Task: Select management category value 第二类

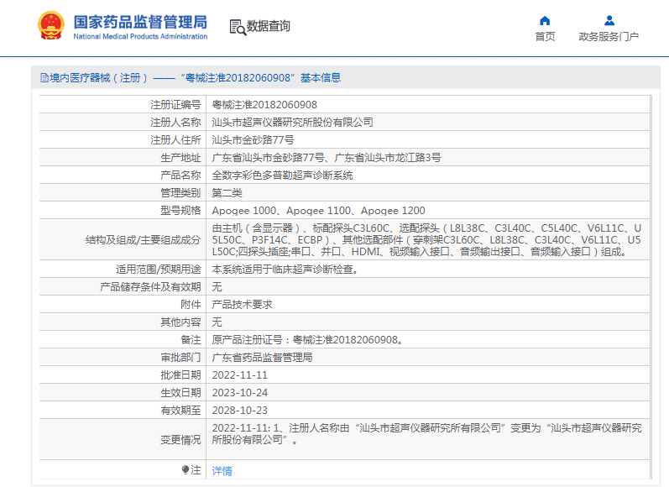Action: coord(227,193)
